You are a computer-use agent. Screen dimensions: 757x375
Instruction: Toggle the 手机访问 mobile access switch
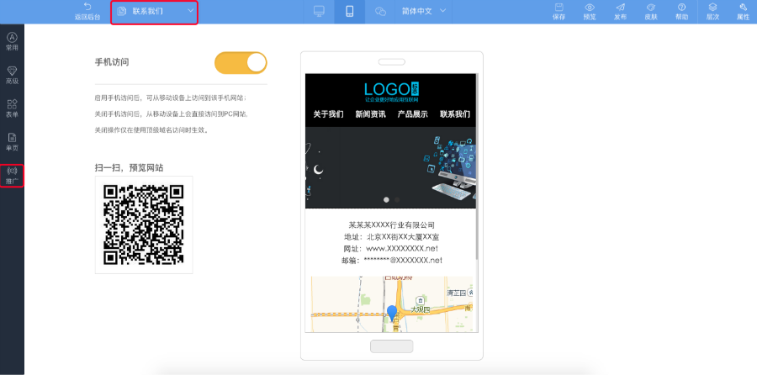241,62
